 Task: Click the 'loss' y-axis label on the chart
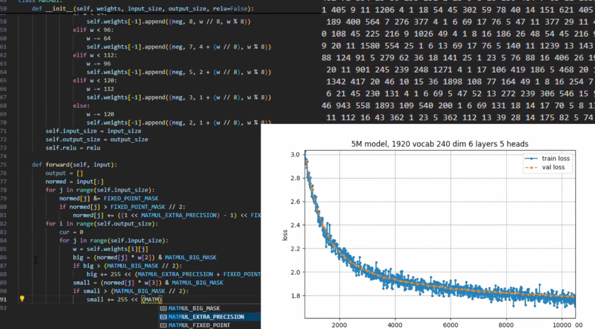point(285,235)
